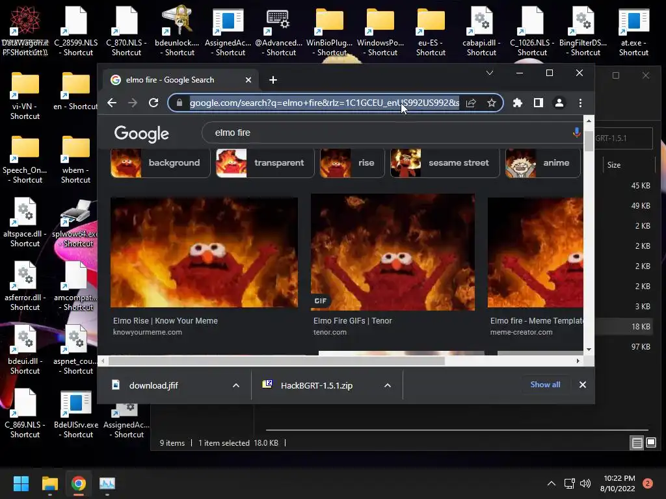Filter images by sesame street chip
Screen dimensions: 666x499
point(445,163)
